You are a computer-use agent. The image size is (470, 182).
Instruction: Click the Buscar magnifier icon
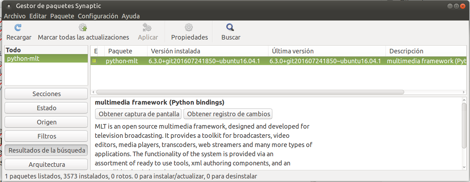tap(230, 28)
